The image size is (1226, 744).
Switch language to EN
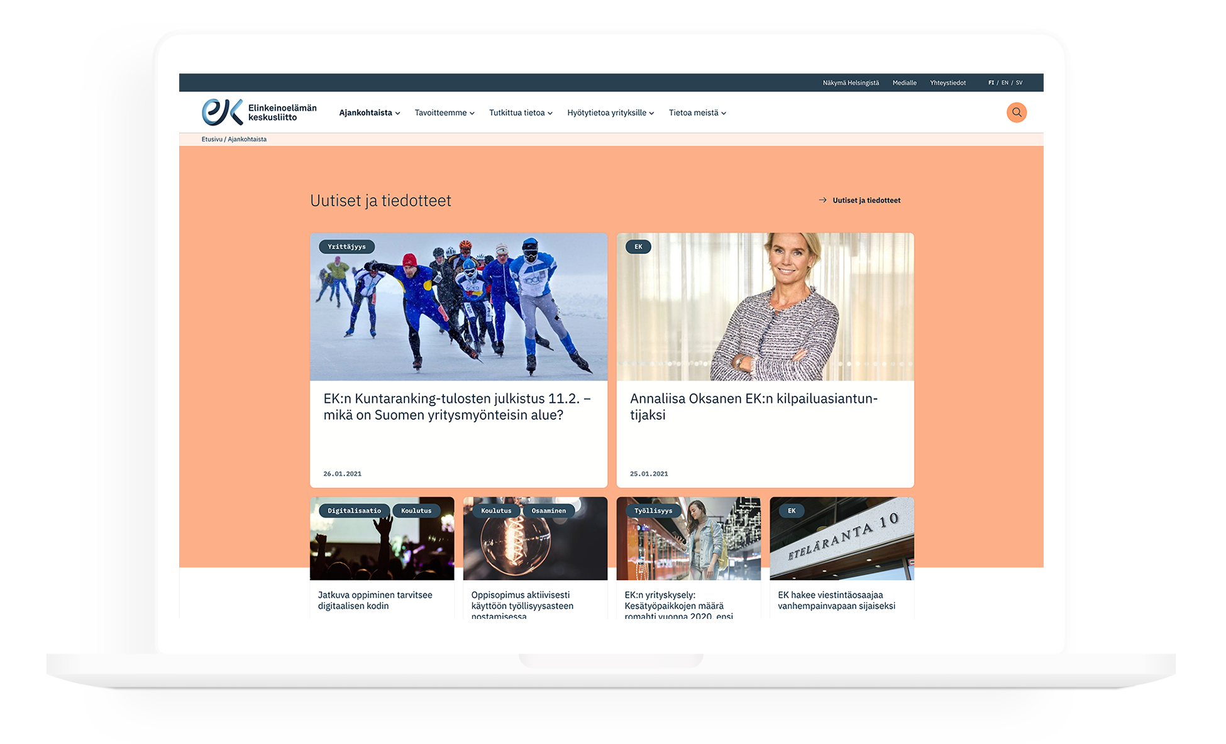(1005, 83)
